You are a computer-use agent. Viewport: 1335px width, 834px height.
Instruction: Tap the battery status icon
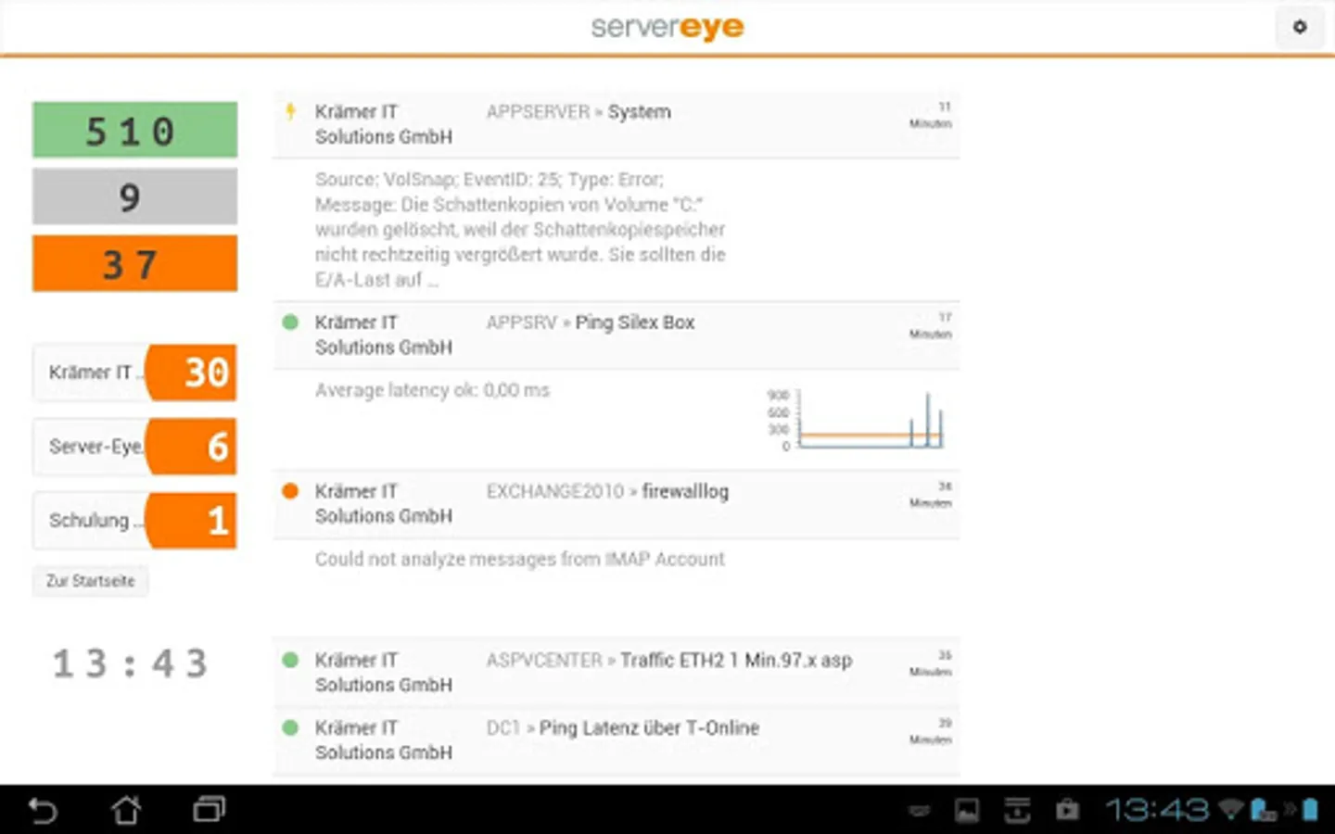point(1310,811)
